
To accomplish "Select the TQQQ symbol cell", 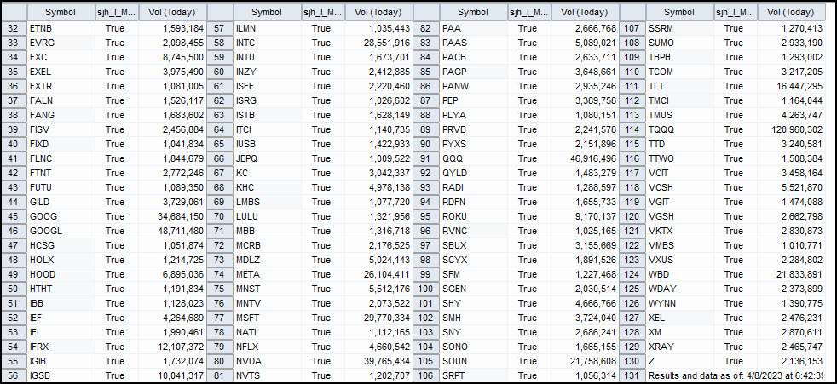I will click(x=679, y=129).
